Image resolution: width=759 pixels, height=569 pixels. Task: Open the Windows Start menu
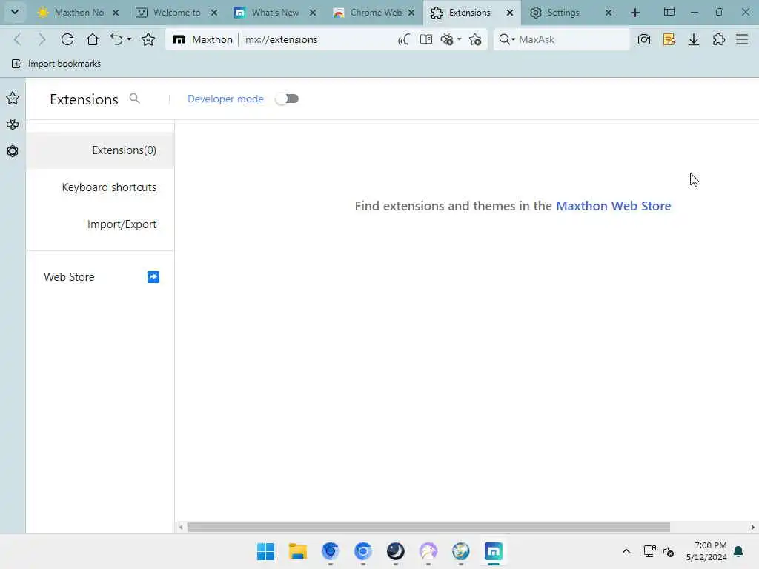[x=266, y=551]
